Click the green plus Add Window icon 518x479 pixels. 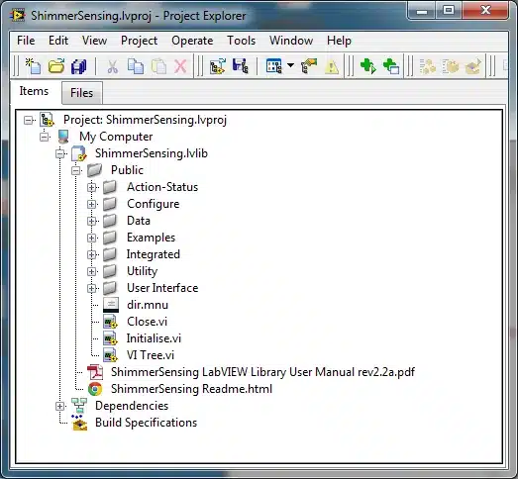tap(391, 66)
